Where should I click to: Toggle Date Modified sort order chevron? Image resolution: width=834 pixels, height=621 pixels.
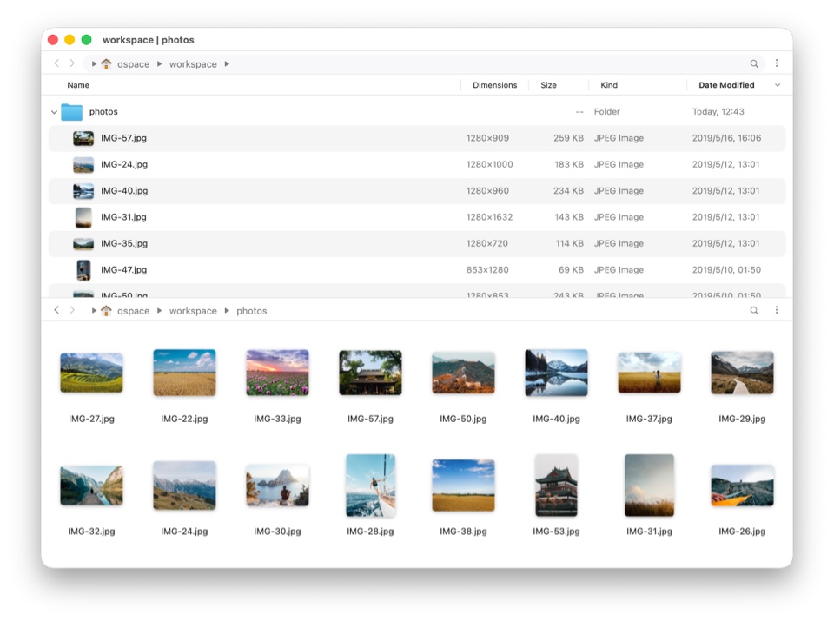pyautogui.click(x=777, y=85)
